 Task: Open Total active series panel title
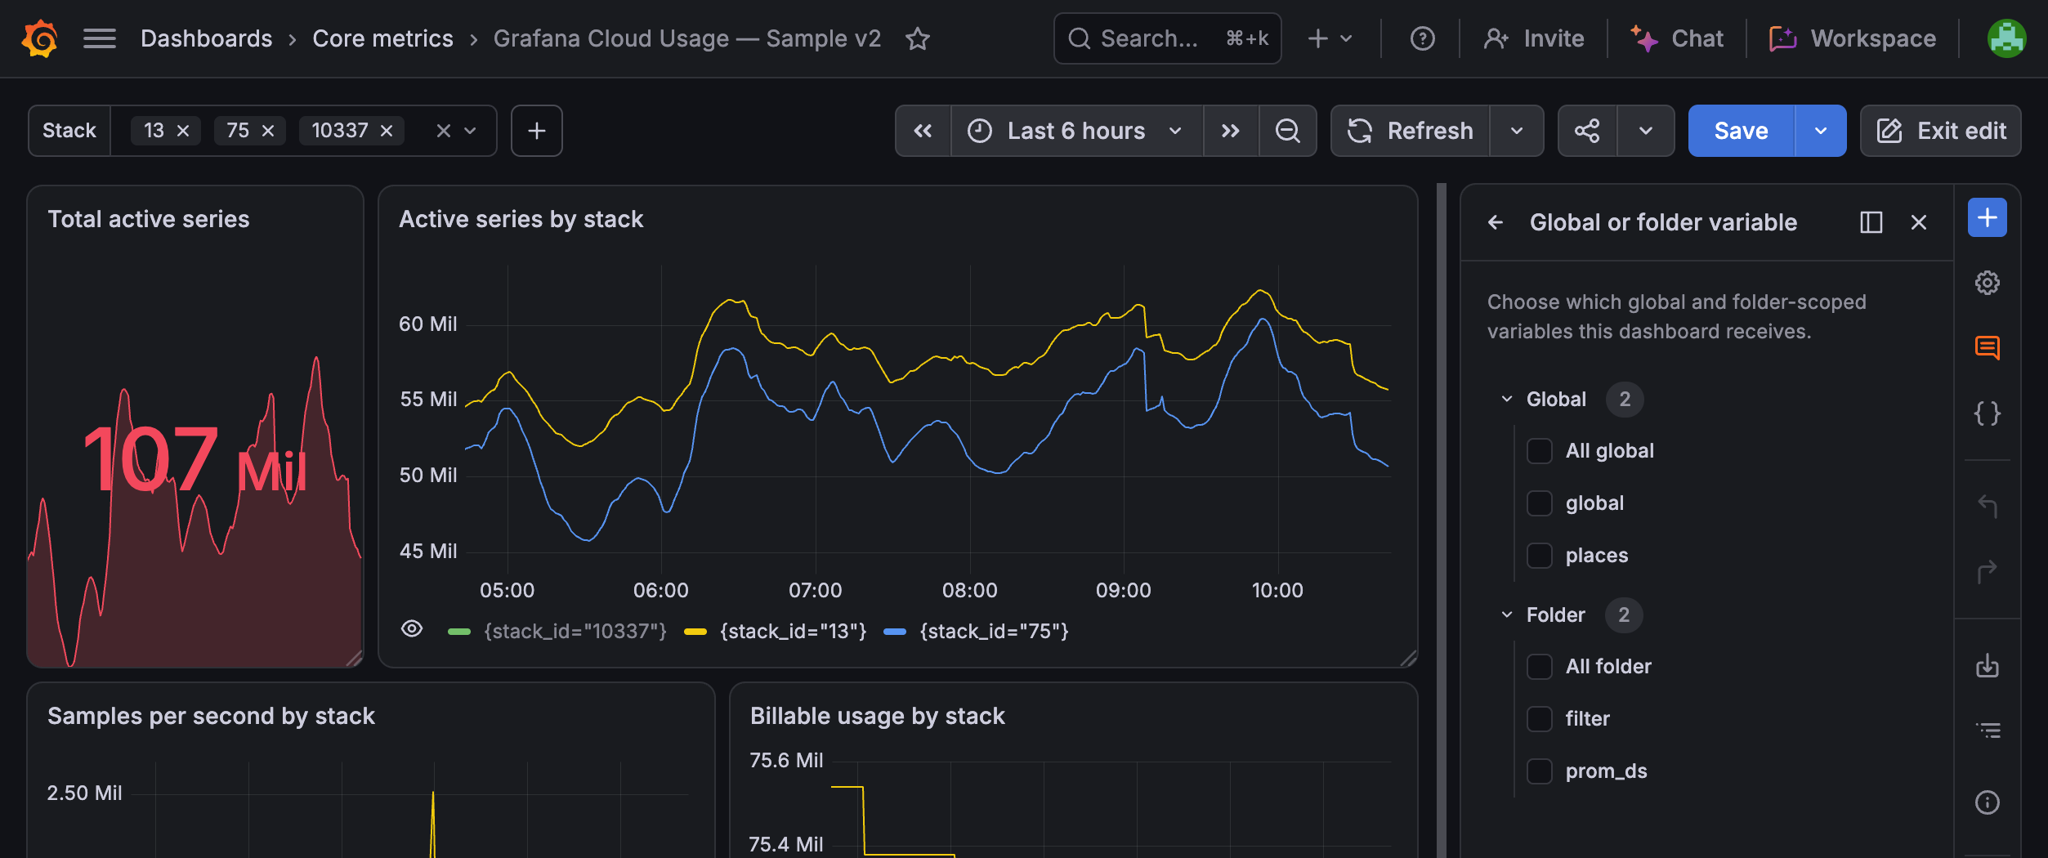click(x=149, y=219)
